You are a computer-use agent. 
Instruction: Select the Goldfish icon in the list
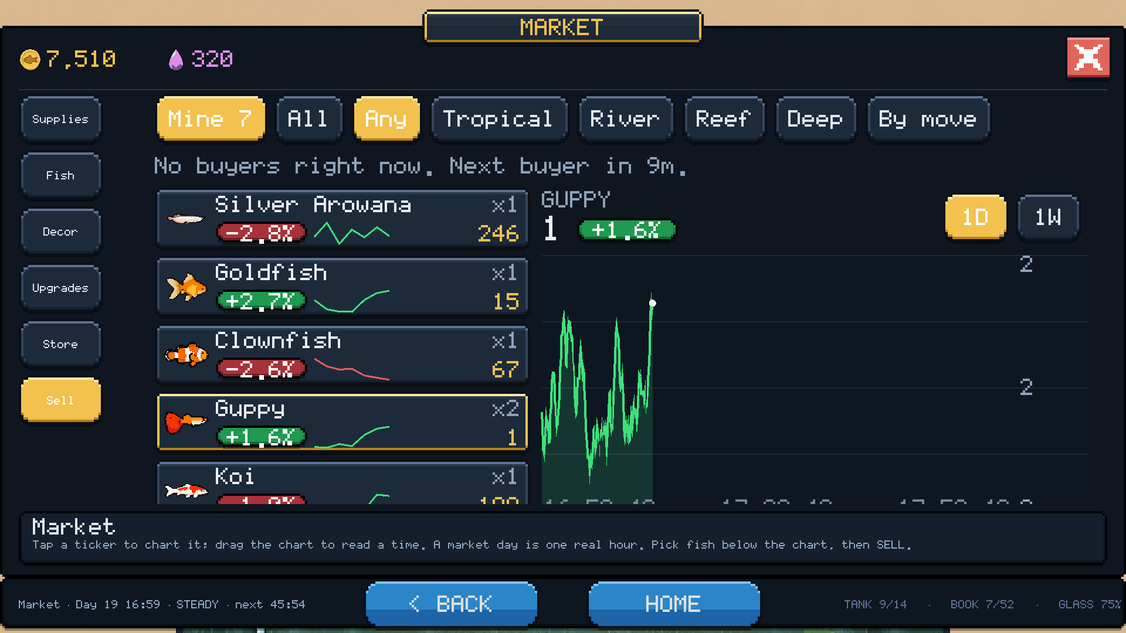186,287
